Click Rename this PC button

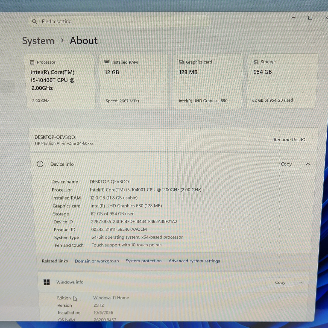(290, 140)
